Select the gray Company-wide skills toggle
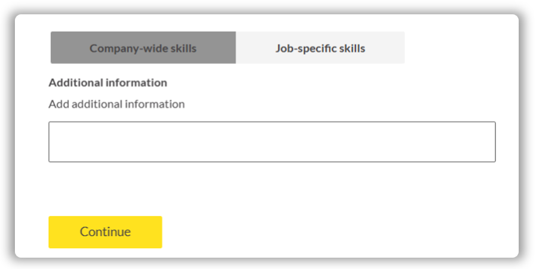The image size is (536, 269). 143,48
